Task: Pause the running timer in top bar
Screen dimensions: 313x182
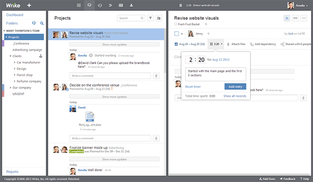Action: (x=181, y=5)
